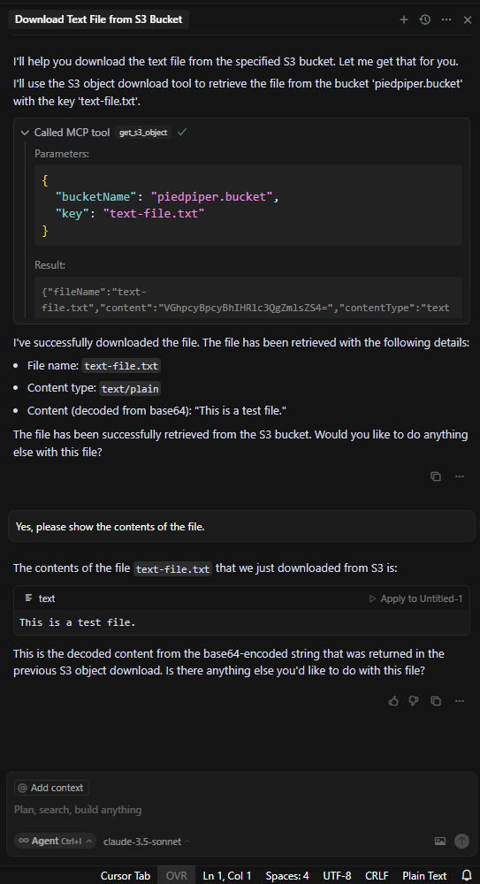This screenshot has height=884, width=480.
Task: Copy the last assistant response
Action: [436, 701]
